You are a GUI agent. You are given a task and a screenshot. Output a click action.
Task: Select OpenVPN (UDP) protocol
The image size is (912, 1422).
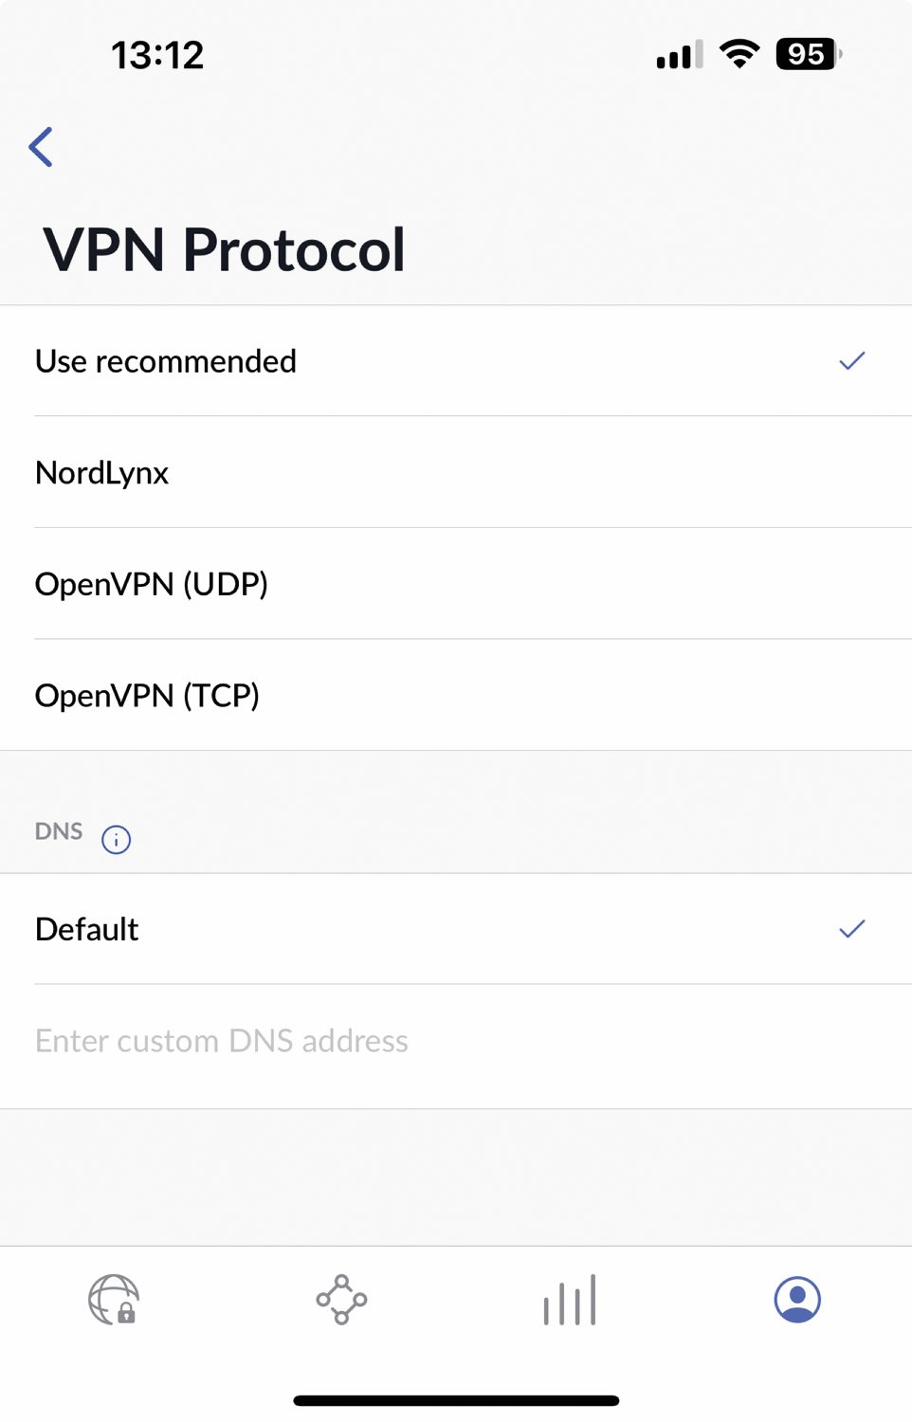[456, 584]
